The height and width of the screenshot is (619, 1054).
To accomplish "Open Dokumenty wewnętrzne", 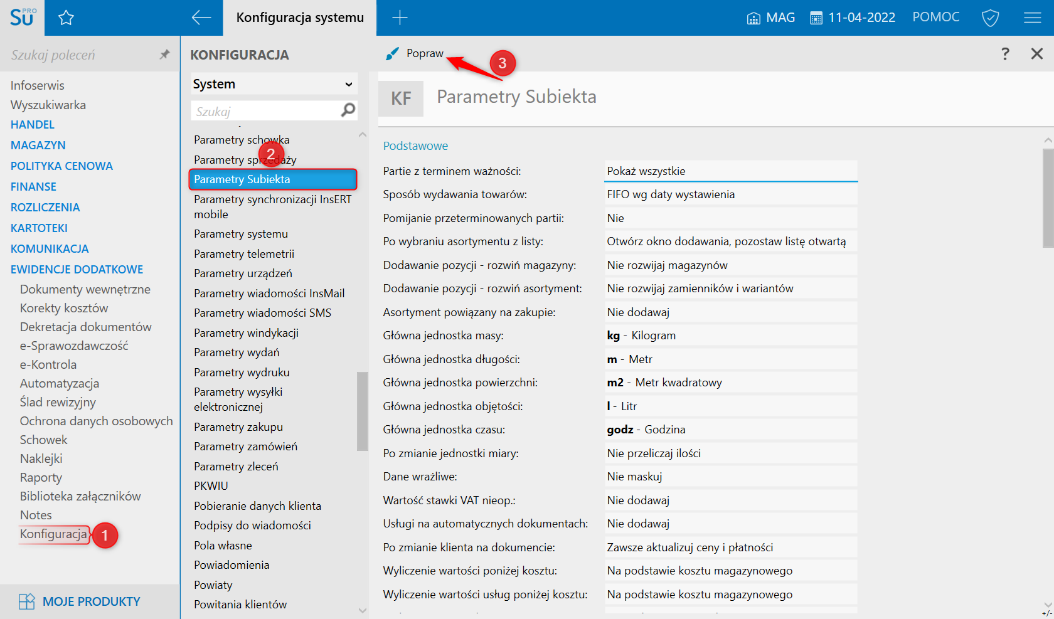I will click(x=85, y=289).
